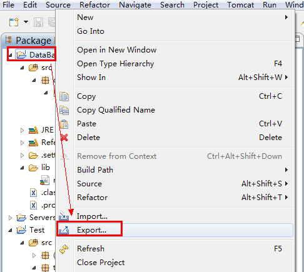Open the Refactor menu bar item
The height and width of the screenshot is (272, 304).
(94, 4)
